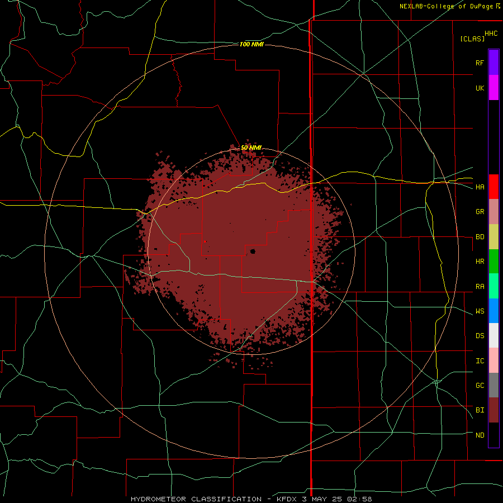
Task: Click the UK magenta legend swatch
Action: pyautogui.click(x=493, y=88)
